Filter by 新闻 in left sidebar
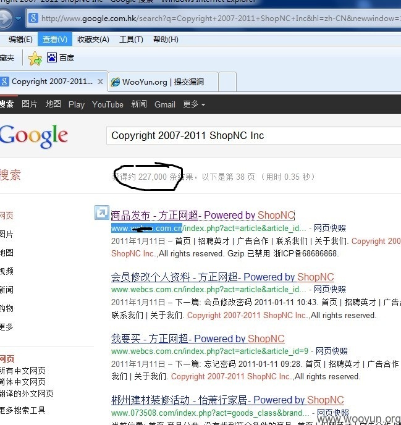The width and height of the screenshot is (401, 425). coord(7,290)
